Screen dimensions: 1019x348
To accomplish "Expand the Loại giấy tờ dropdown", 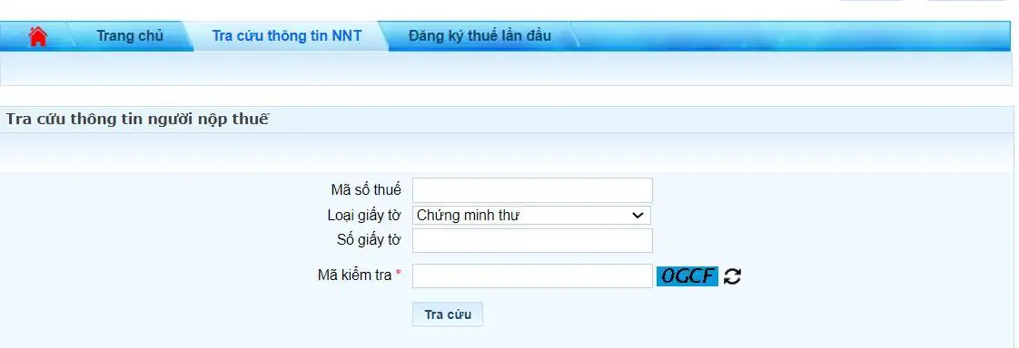I will (531, 216).
